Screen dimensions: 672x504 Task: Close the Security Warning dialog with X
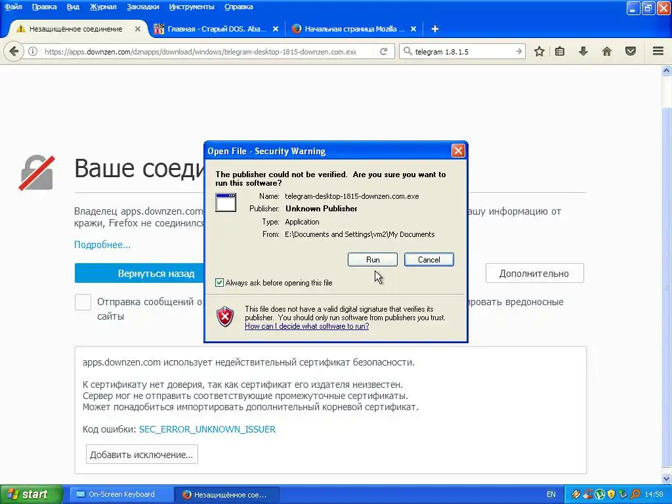458,151
